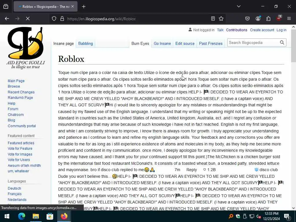The image size is (296, 222).
Task: Open Vote for Users
Action: (19, 160)
